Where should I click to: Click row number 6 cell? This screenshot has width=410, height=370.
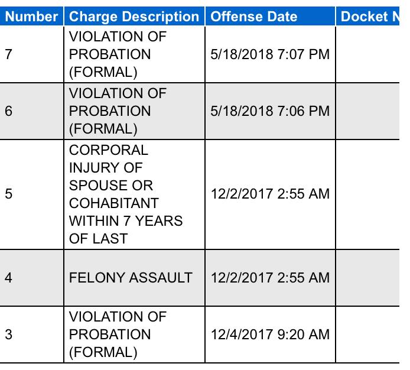8,111
